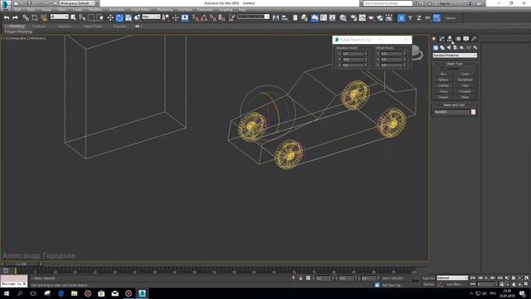The width and height of the screenshot is (531, 299).
Task: Toggle the Percent Snap icon
Action: point(212,17)
